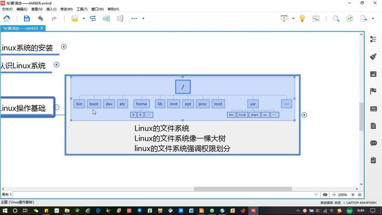Click the scroll up arrow of the canvas

click(361, 34)
